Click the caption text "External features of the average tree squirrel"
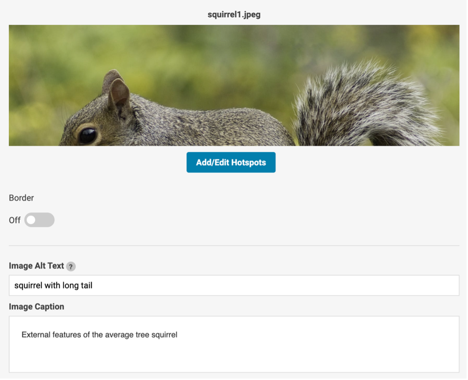The height and width of the screenshot is (380, 468). tap(100, 335)
